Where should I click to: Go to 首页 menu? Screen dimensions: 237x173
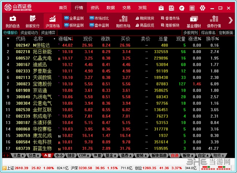[x=63, y=8]
